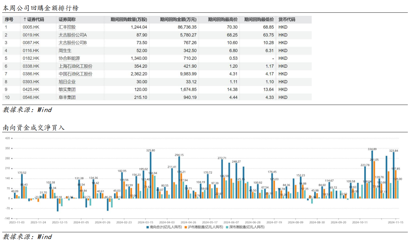The height and width of the screenshot is (245, 410).
Task: Click the highest price value 70.30
Action: [x=232, y=27]
